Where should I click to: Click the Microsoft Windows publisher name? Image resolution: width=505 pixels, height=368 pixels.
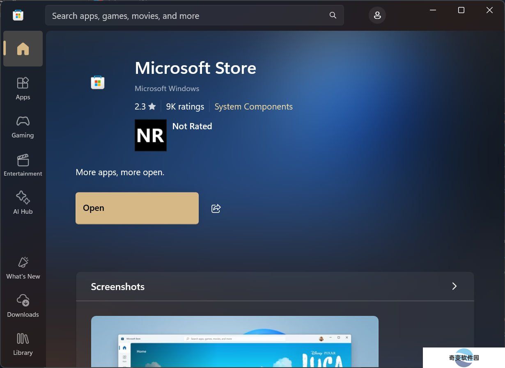167,89
